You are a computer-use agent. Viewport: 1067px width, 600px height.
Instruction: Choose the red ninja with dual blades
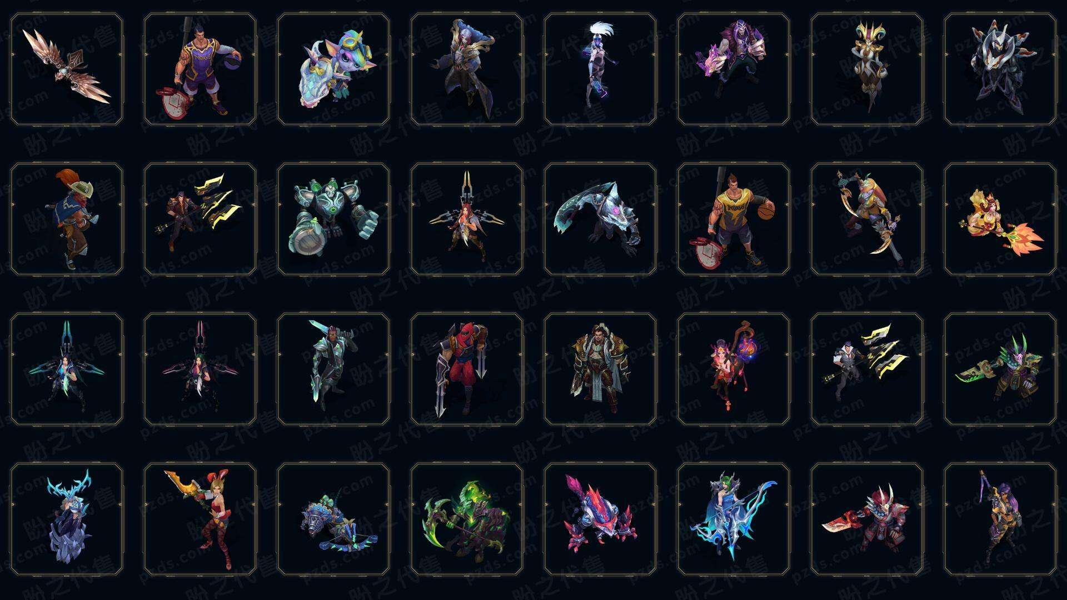click(x=467, y=369)
